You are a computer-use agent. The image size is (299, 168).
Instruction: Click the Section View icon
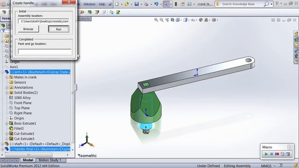(x=172, y=20)
